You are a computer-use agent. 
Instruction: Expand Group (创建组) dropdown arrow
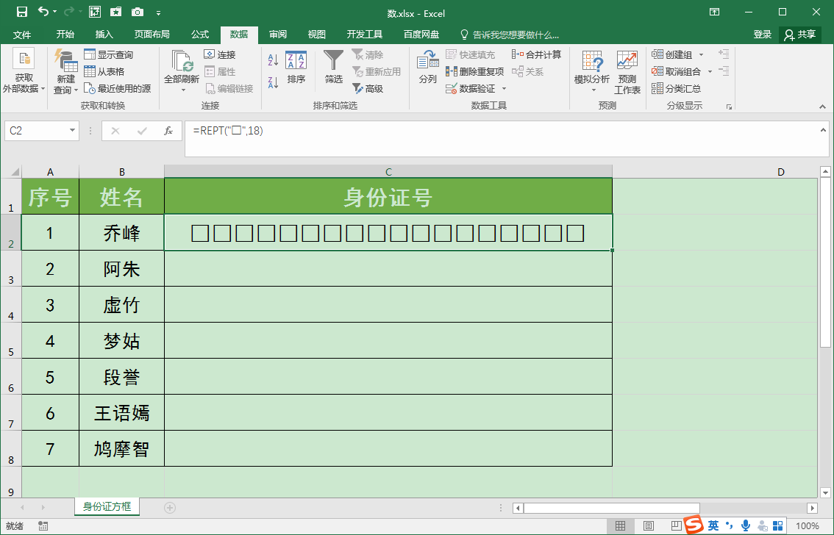pos(701,54)
